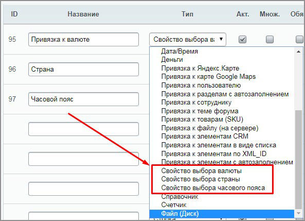
Task: Focus the Привязка к валюте name field
Action: click(x=83, y=39)
